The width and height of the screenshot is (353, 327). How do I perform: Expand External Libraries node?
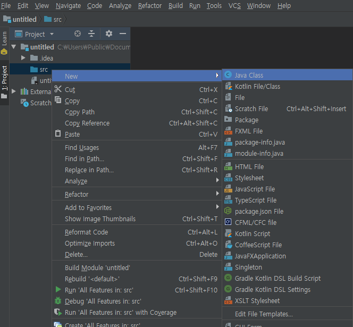coord(13,91)
